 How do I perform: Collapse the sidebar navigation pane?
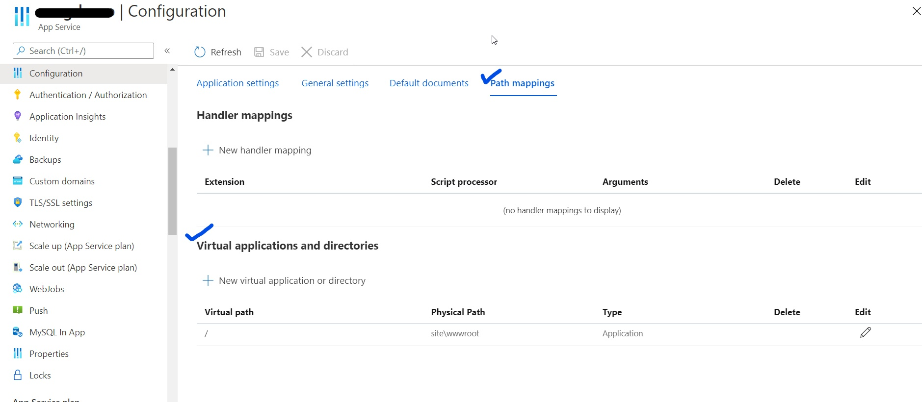click(167, 50)
